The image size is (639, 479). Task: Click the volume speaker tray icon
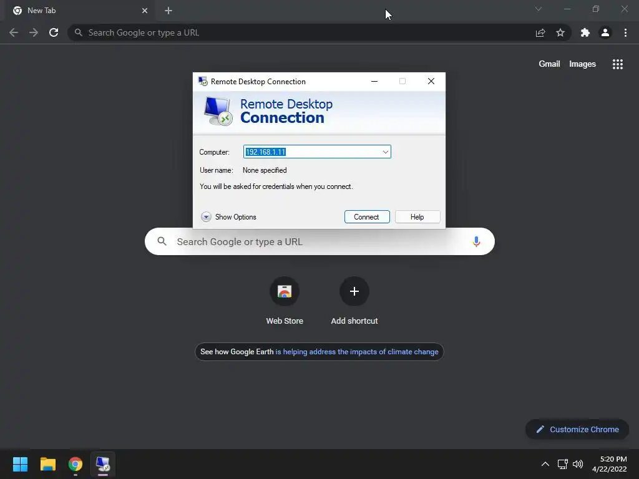click(578, 464)
